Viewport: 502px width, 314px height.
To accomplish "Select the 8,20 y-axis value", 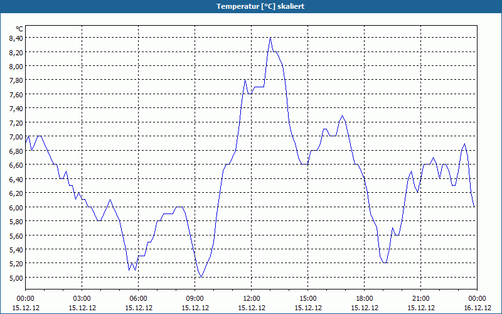I will point(16,52).
